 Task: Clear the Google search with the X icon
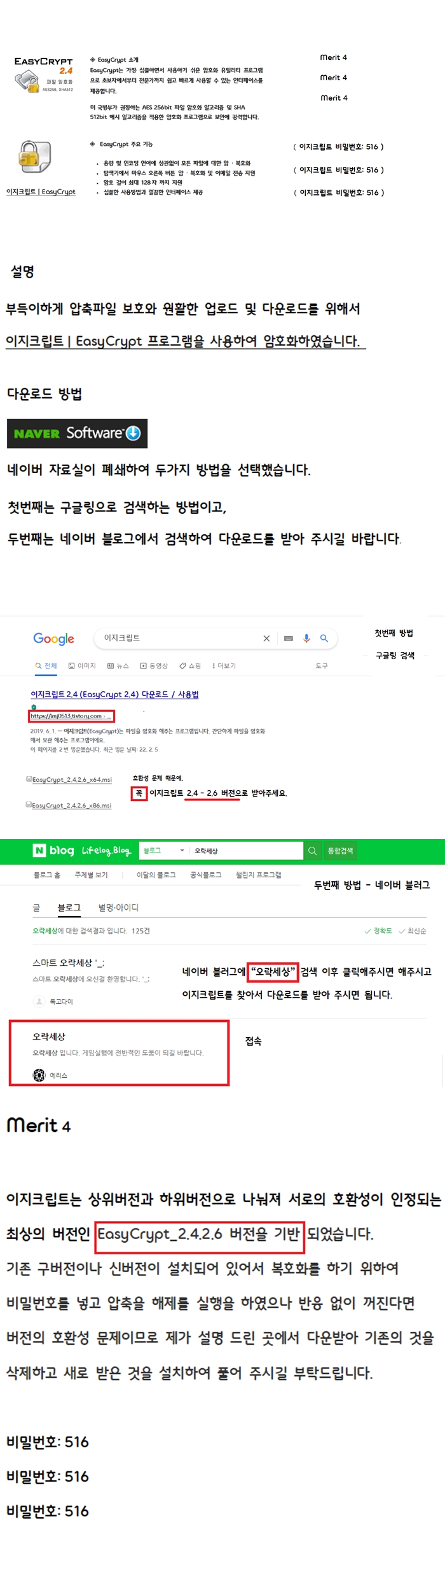[x=266, y=638]
